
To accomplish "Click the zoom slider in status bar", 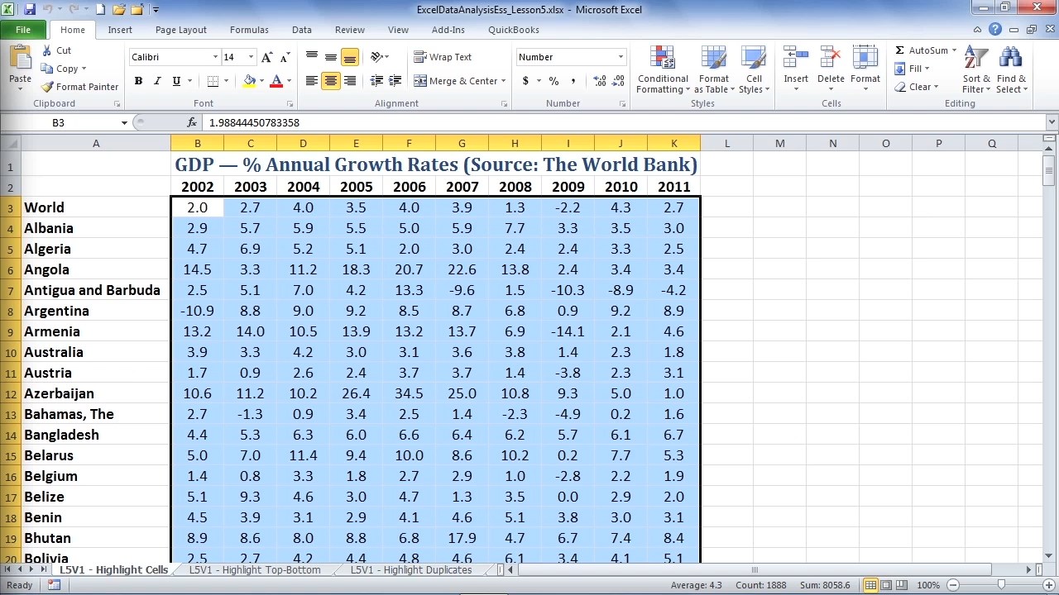I will (x=1001, y=585).
